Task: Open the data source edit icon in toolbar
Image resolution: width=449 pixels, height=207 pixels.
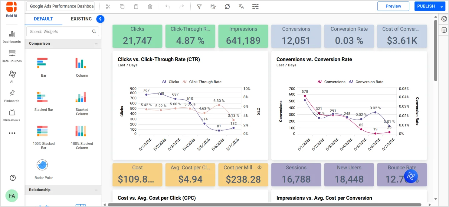Action: coord(213,6)
